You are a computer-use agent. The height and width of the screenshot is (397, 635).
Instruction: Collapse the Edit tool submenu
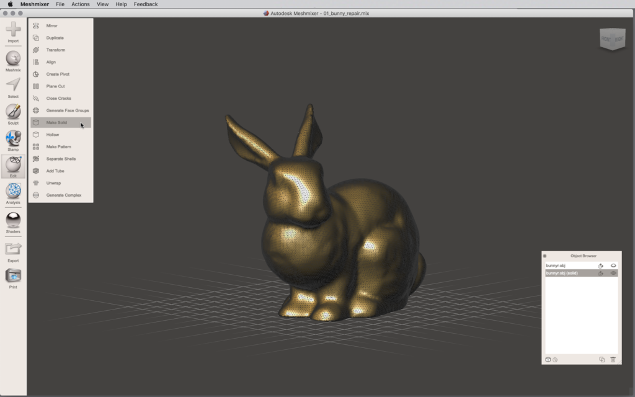(x=13, y=166)
